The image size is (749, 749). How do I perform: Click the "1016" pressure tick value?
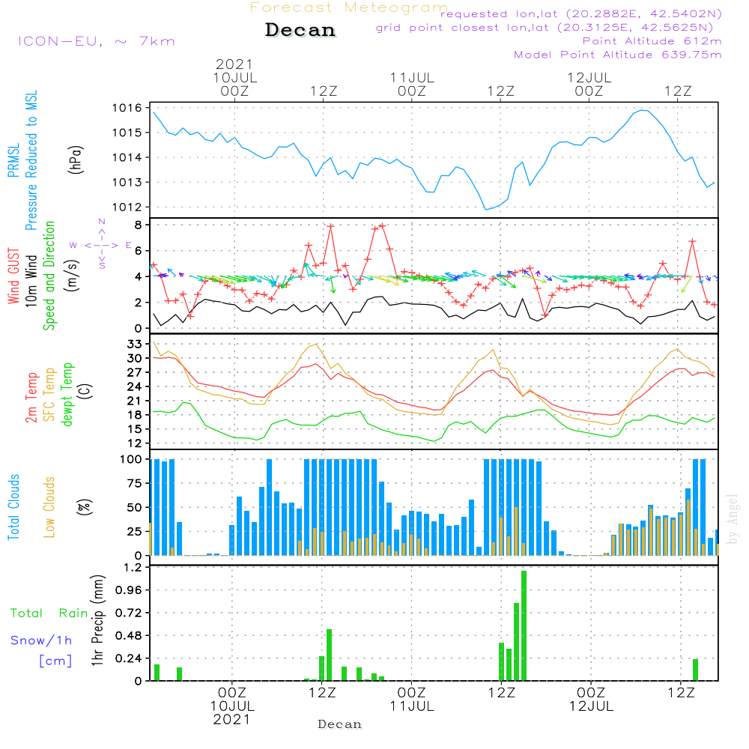point(127,108)
